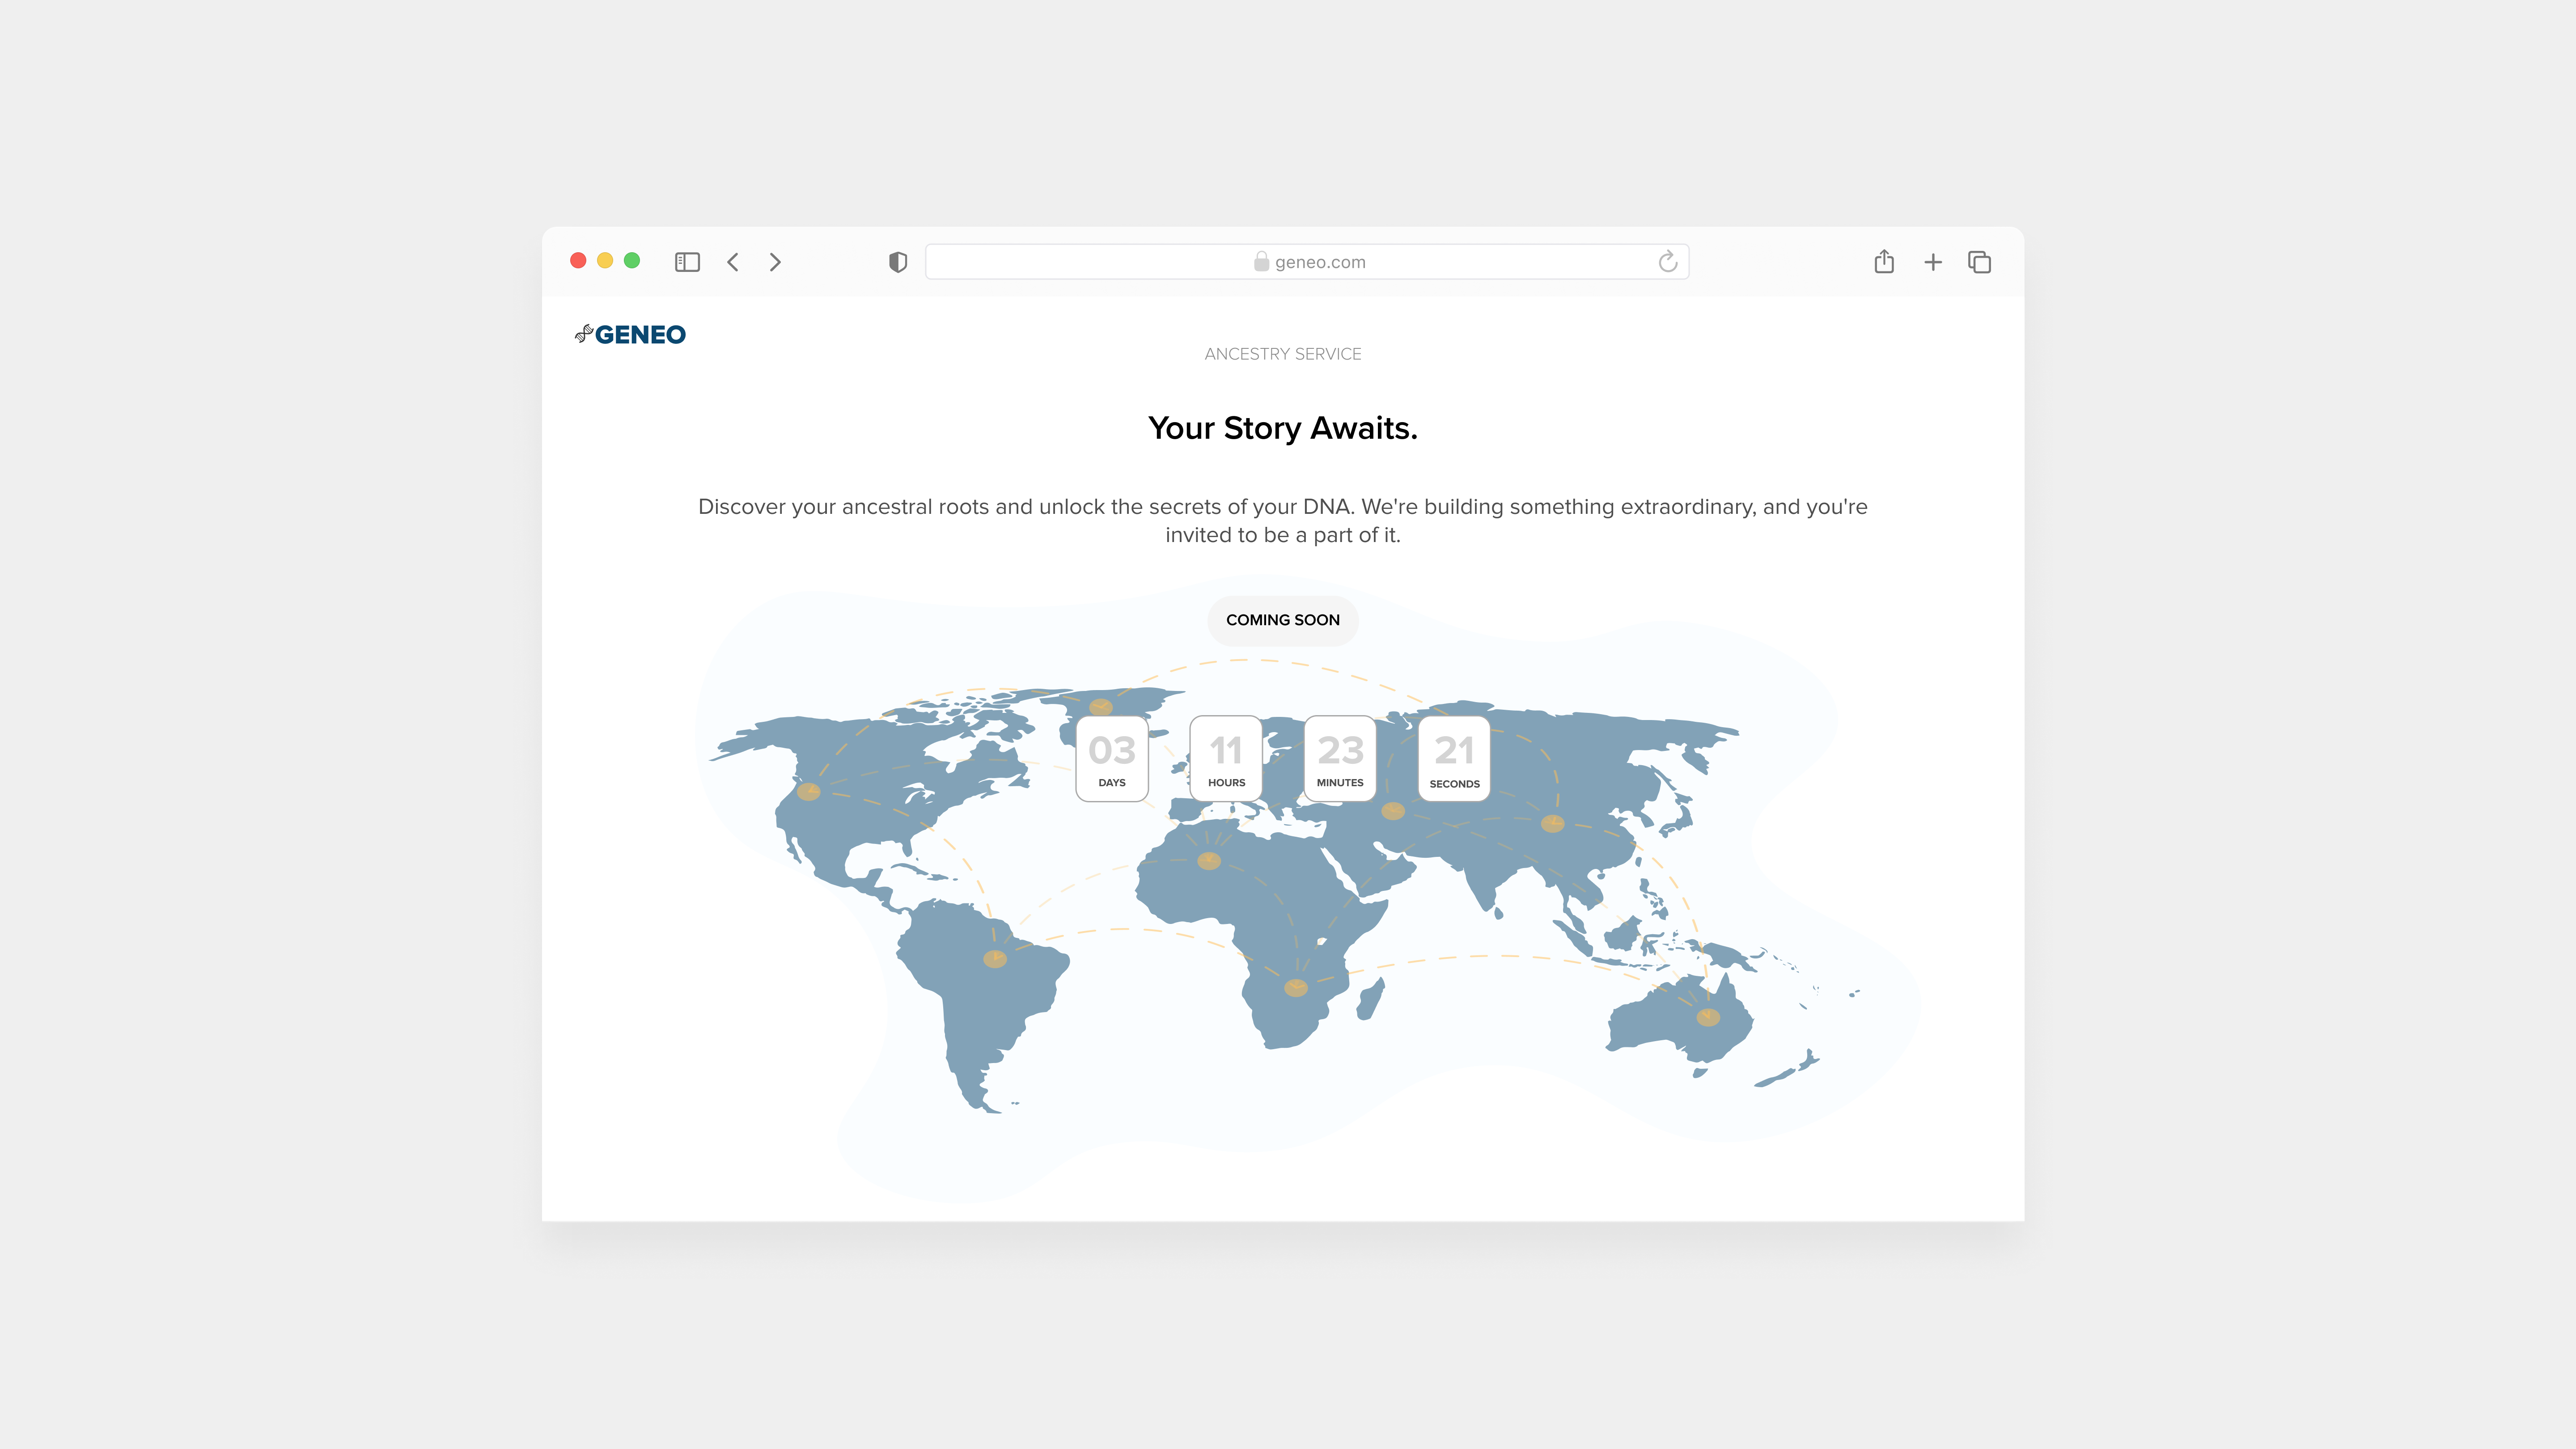2576x1449 pixels.
Task: Click the map marker on southern Africa
Action: coord(1296,988)
